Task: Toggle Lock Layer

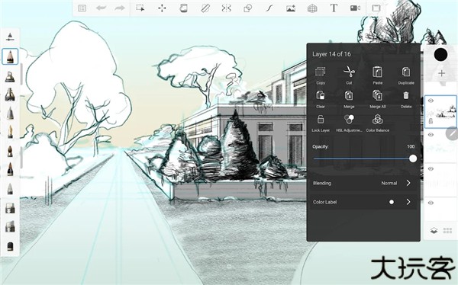Action: click(321, 123)
